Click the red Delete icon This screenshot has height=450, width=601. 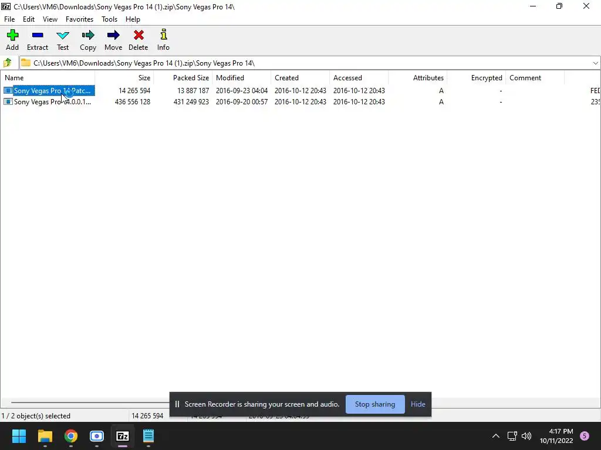pos(139,35)
